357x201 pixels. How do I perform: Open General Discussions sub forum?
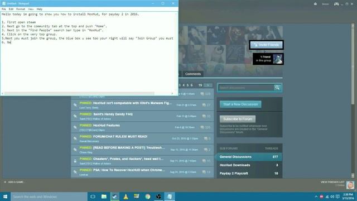tap(249, 157)
